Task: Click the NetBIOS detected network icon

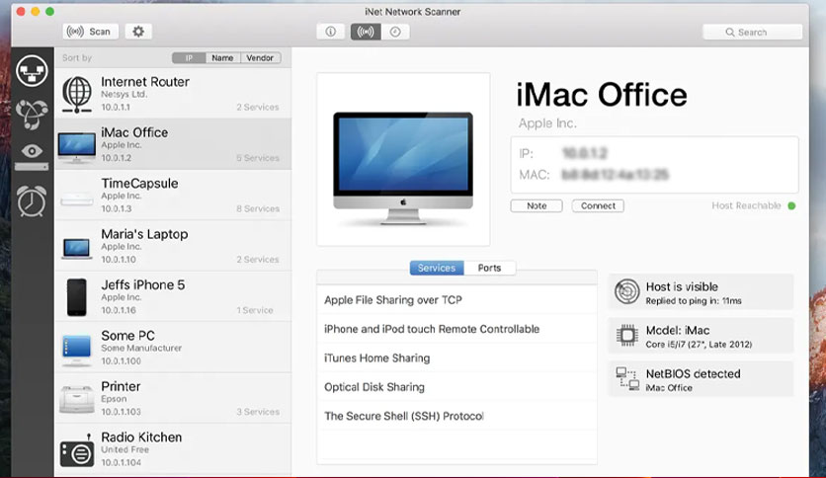Action: point(627,379)
